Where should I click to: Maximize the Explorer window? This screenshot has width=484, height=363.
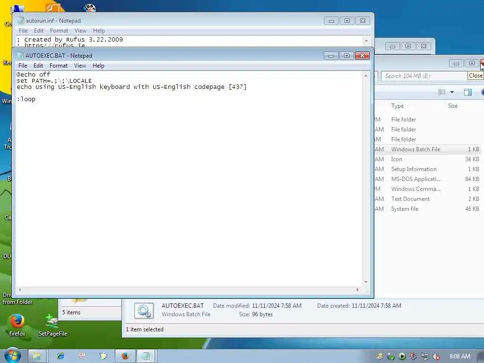coord(472,63)
